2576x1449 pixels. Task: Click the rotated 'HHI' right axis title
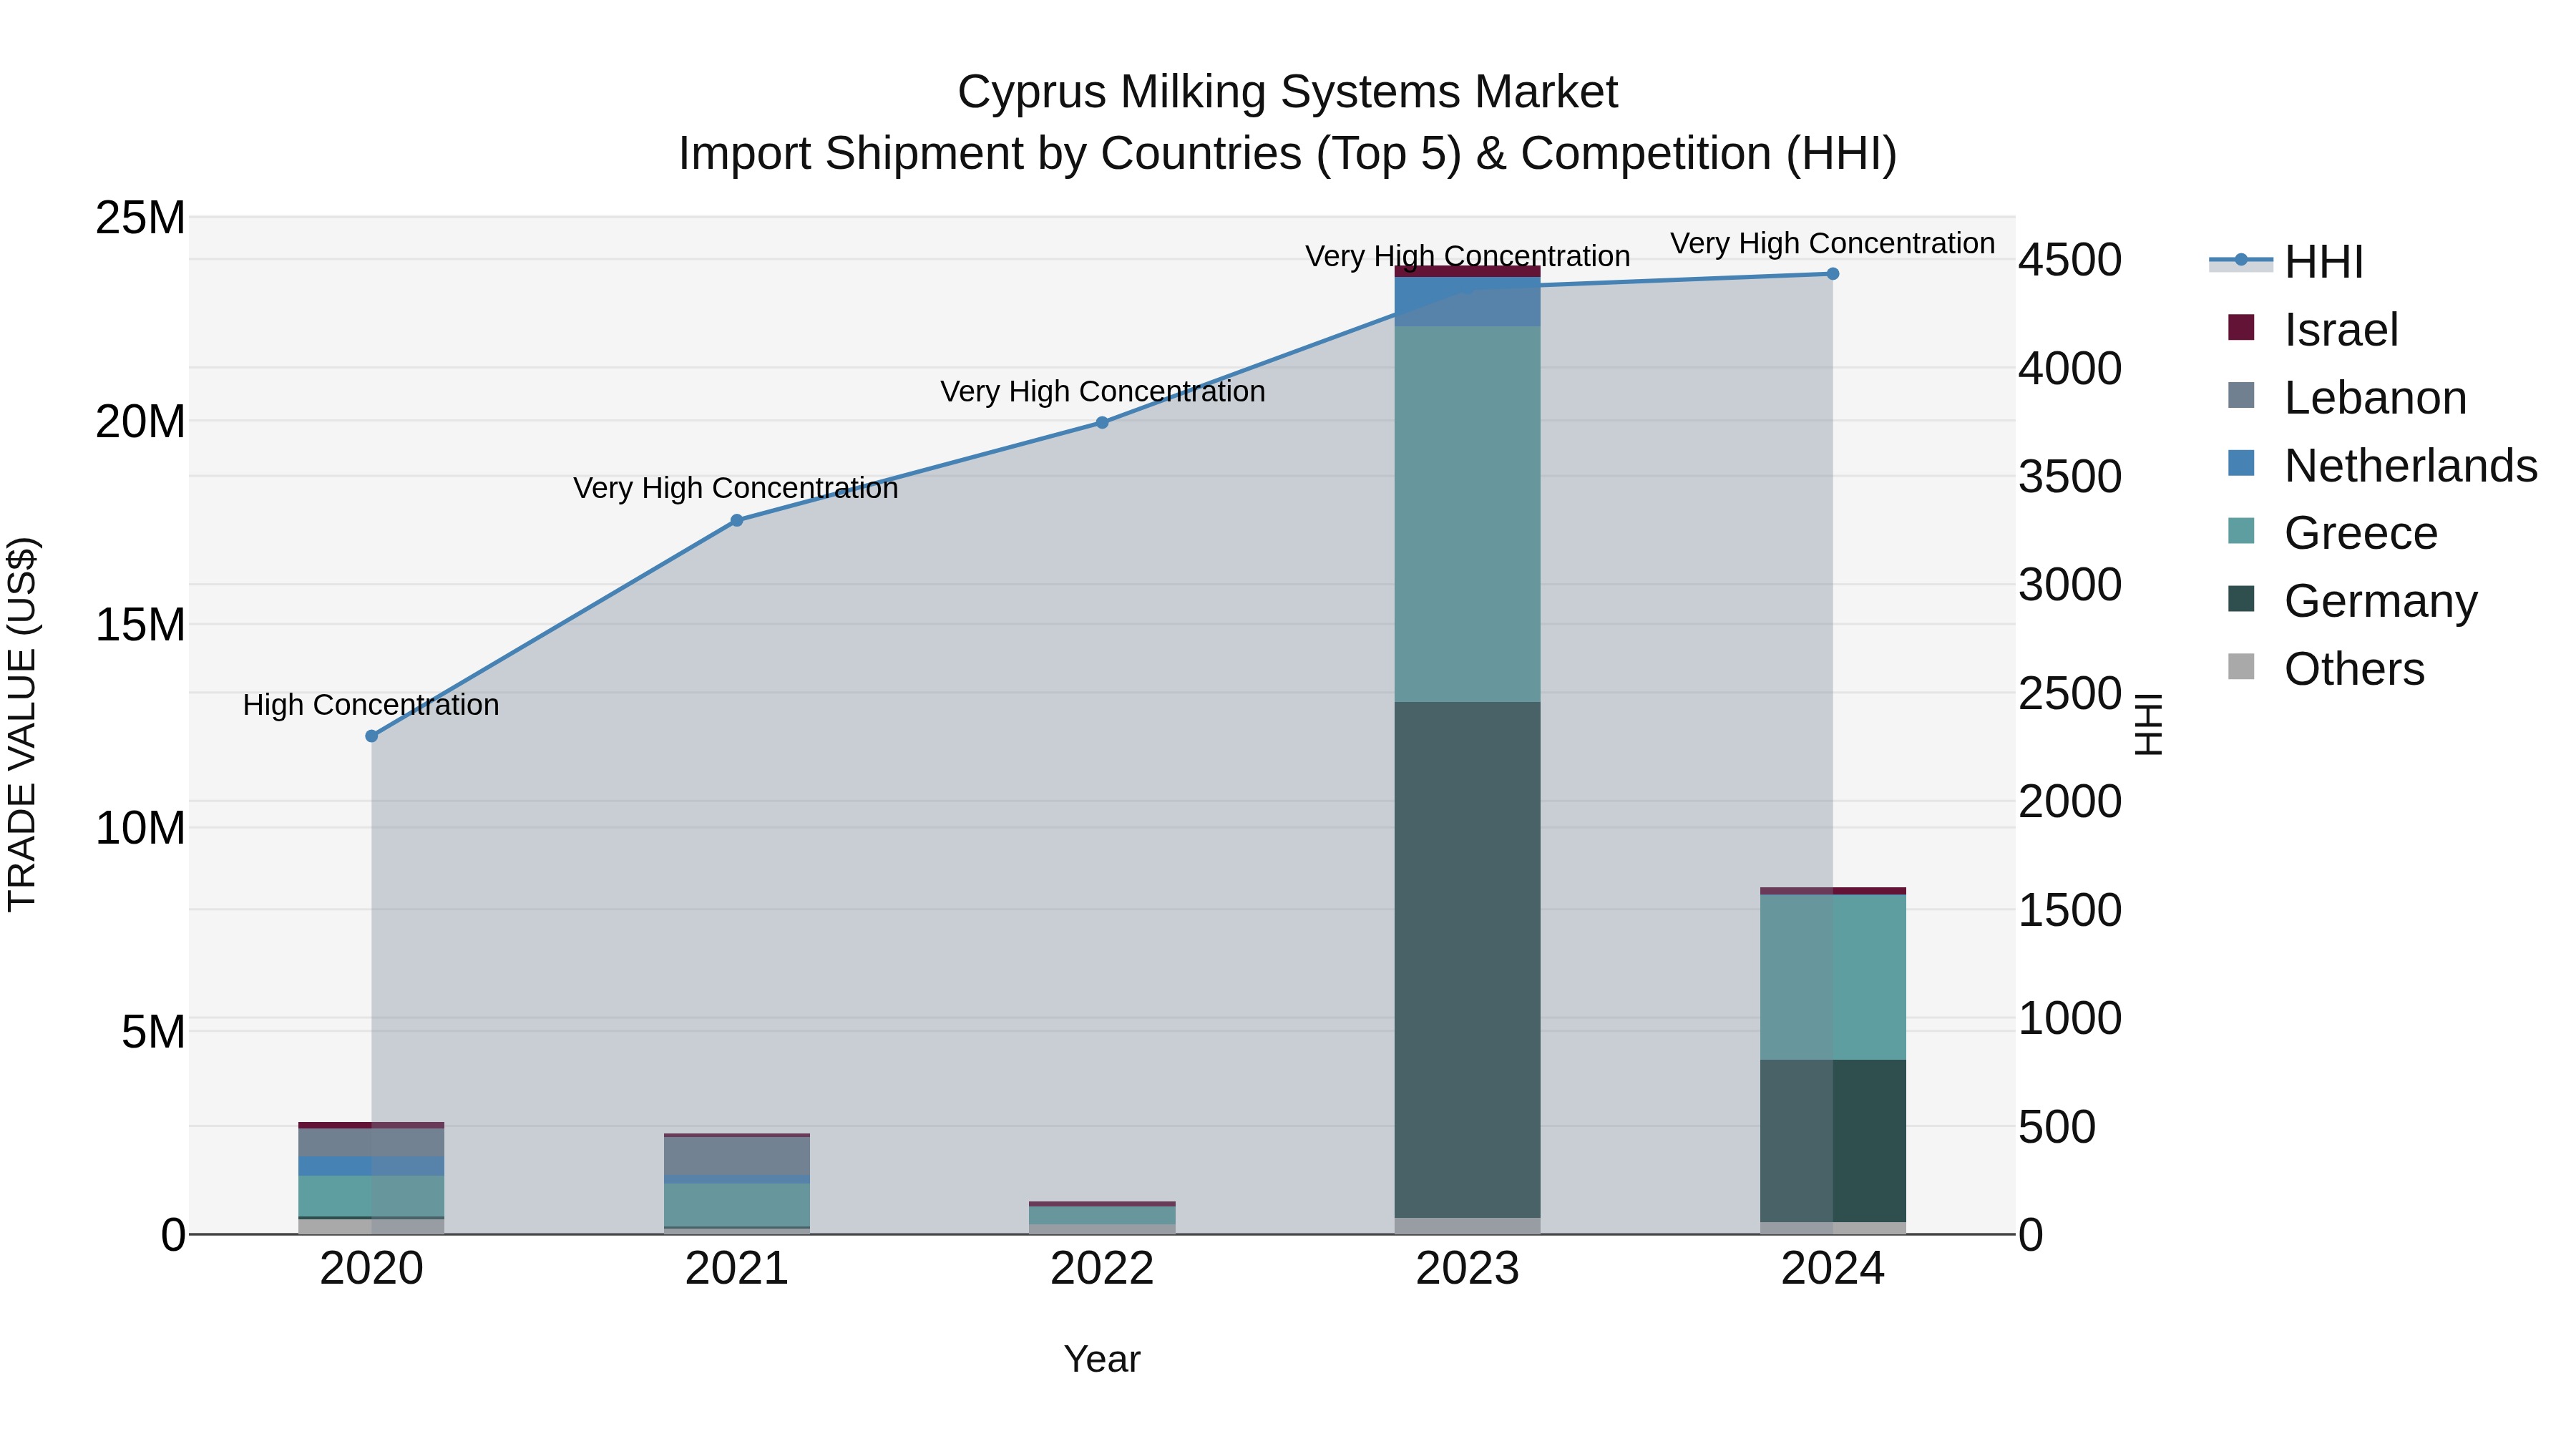coord(2148,725)
